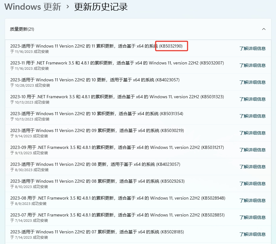Open details for .NET update KB5028851
Viewport: 276px width, 244px height.
[x=252, y=217]
